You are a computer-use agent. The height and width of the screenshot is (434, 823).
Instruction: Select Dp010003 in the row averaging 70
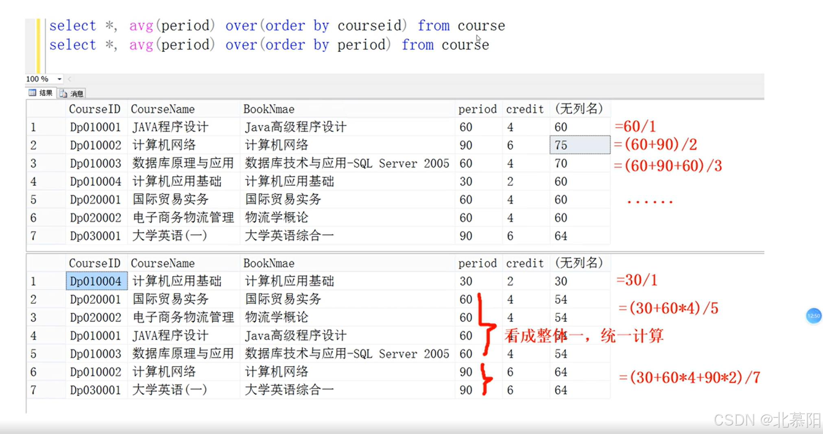pyautogui.click(x=96, y=164)
